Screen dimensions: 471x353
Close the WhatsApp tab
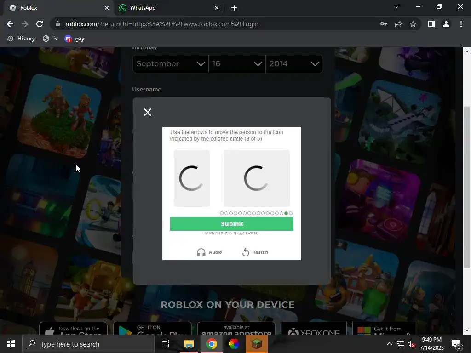click(217, 8)
